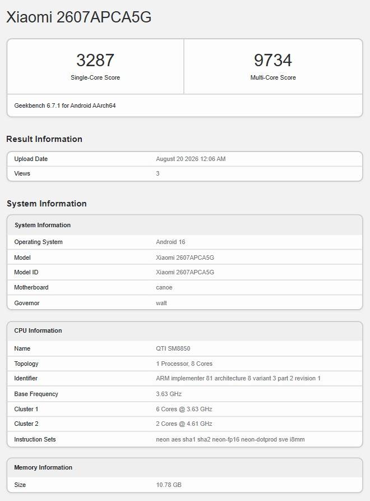Image resolution: width=370 pixels, height=501 pixels.
Task: Select the motherboard value canoe
Action: pyautogui.click(x=164, y=288)
